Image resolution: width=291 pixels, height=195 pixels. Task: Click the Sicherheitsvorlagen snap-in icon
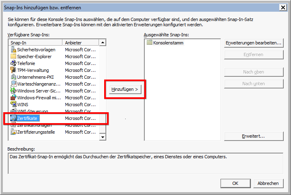13,50
